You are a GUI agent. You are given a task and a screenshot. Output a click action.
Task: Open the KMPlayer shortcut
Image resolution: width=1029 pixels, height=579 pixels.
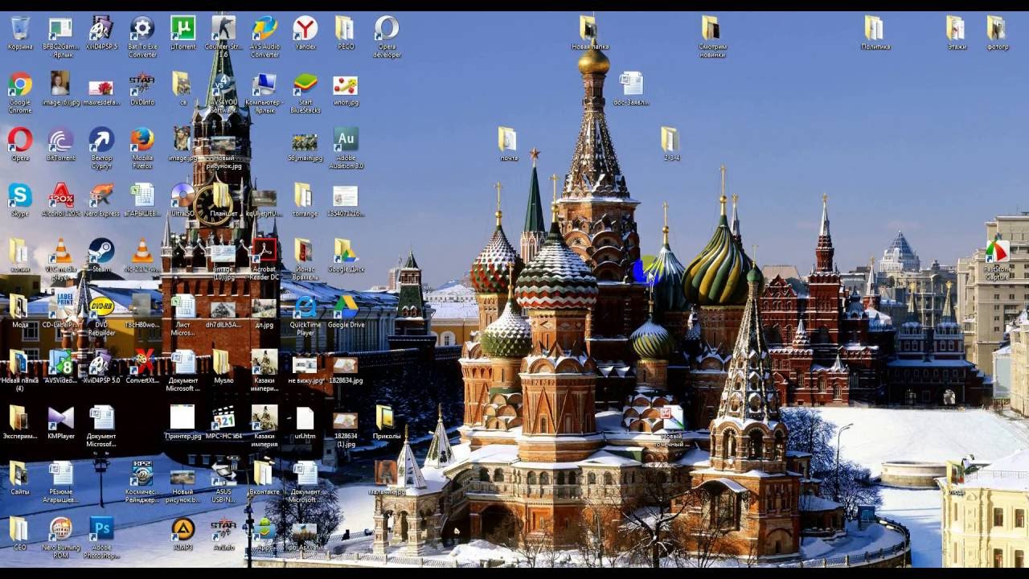point(61,418)
